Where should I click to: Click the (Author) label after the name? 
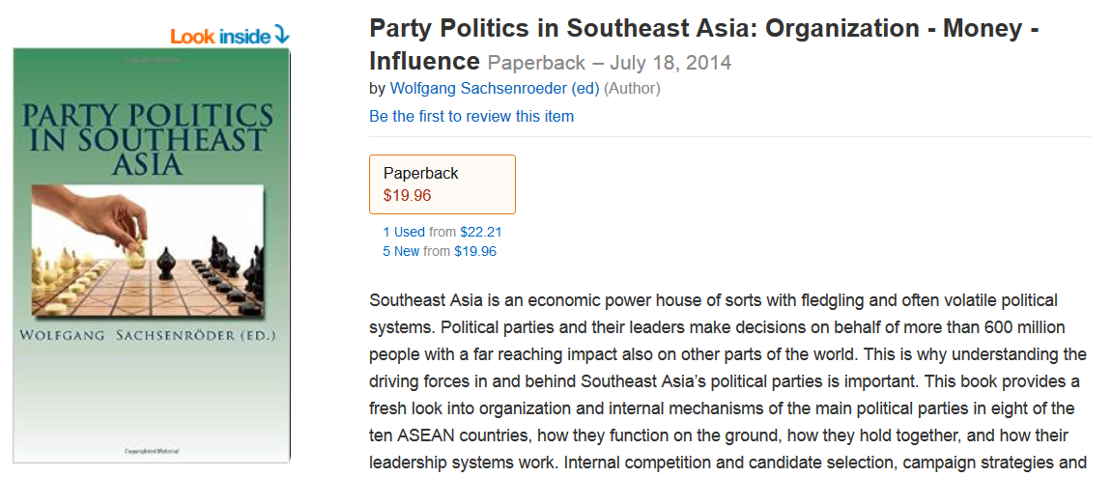pos(632,89)
